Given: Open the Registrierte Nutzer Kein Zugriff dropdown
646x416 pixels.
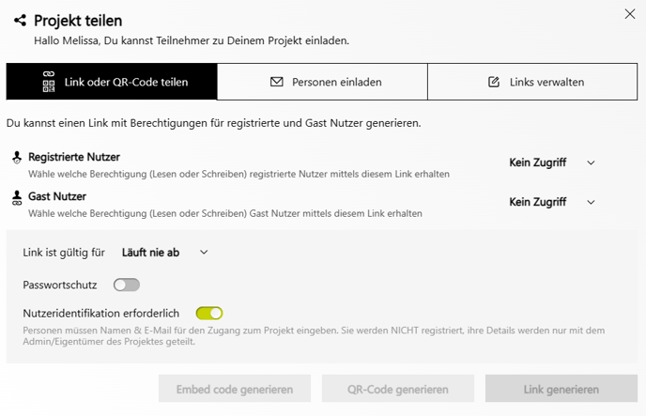Looking at the screenshot, I should [552, 162].
